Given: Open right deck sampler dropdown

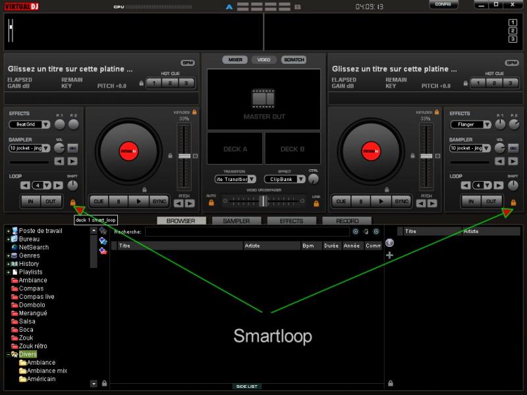Looking at the screenshot, I should [470, 148].
